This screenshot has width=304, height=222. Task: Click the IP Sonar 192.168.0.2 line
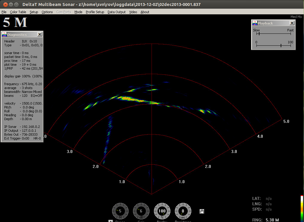pyautogui.click(x=22, y=127)
